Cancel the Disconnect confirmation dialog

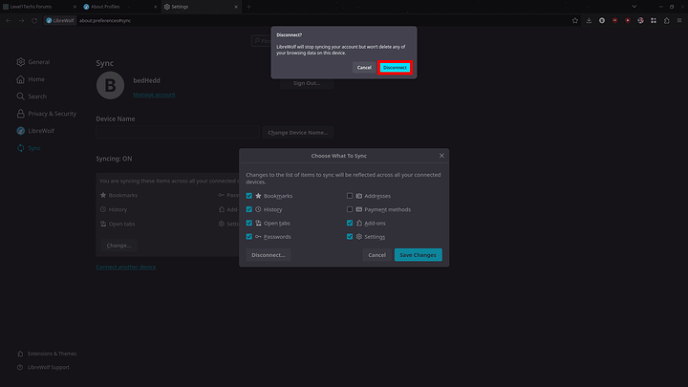364,68
